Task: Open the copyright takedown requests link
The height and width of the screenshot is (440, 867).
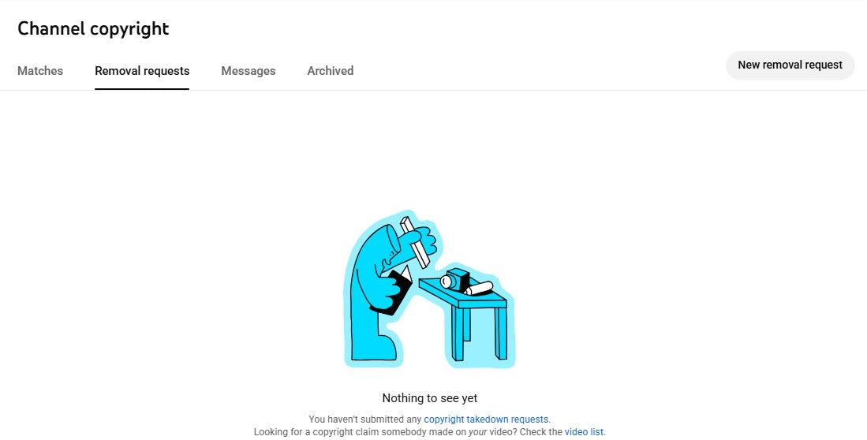Action: point(486,419)
